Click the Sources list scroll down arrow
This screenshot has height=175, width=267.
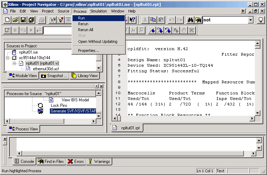point(98,68)
